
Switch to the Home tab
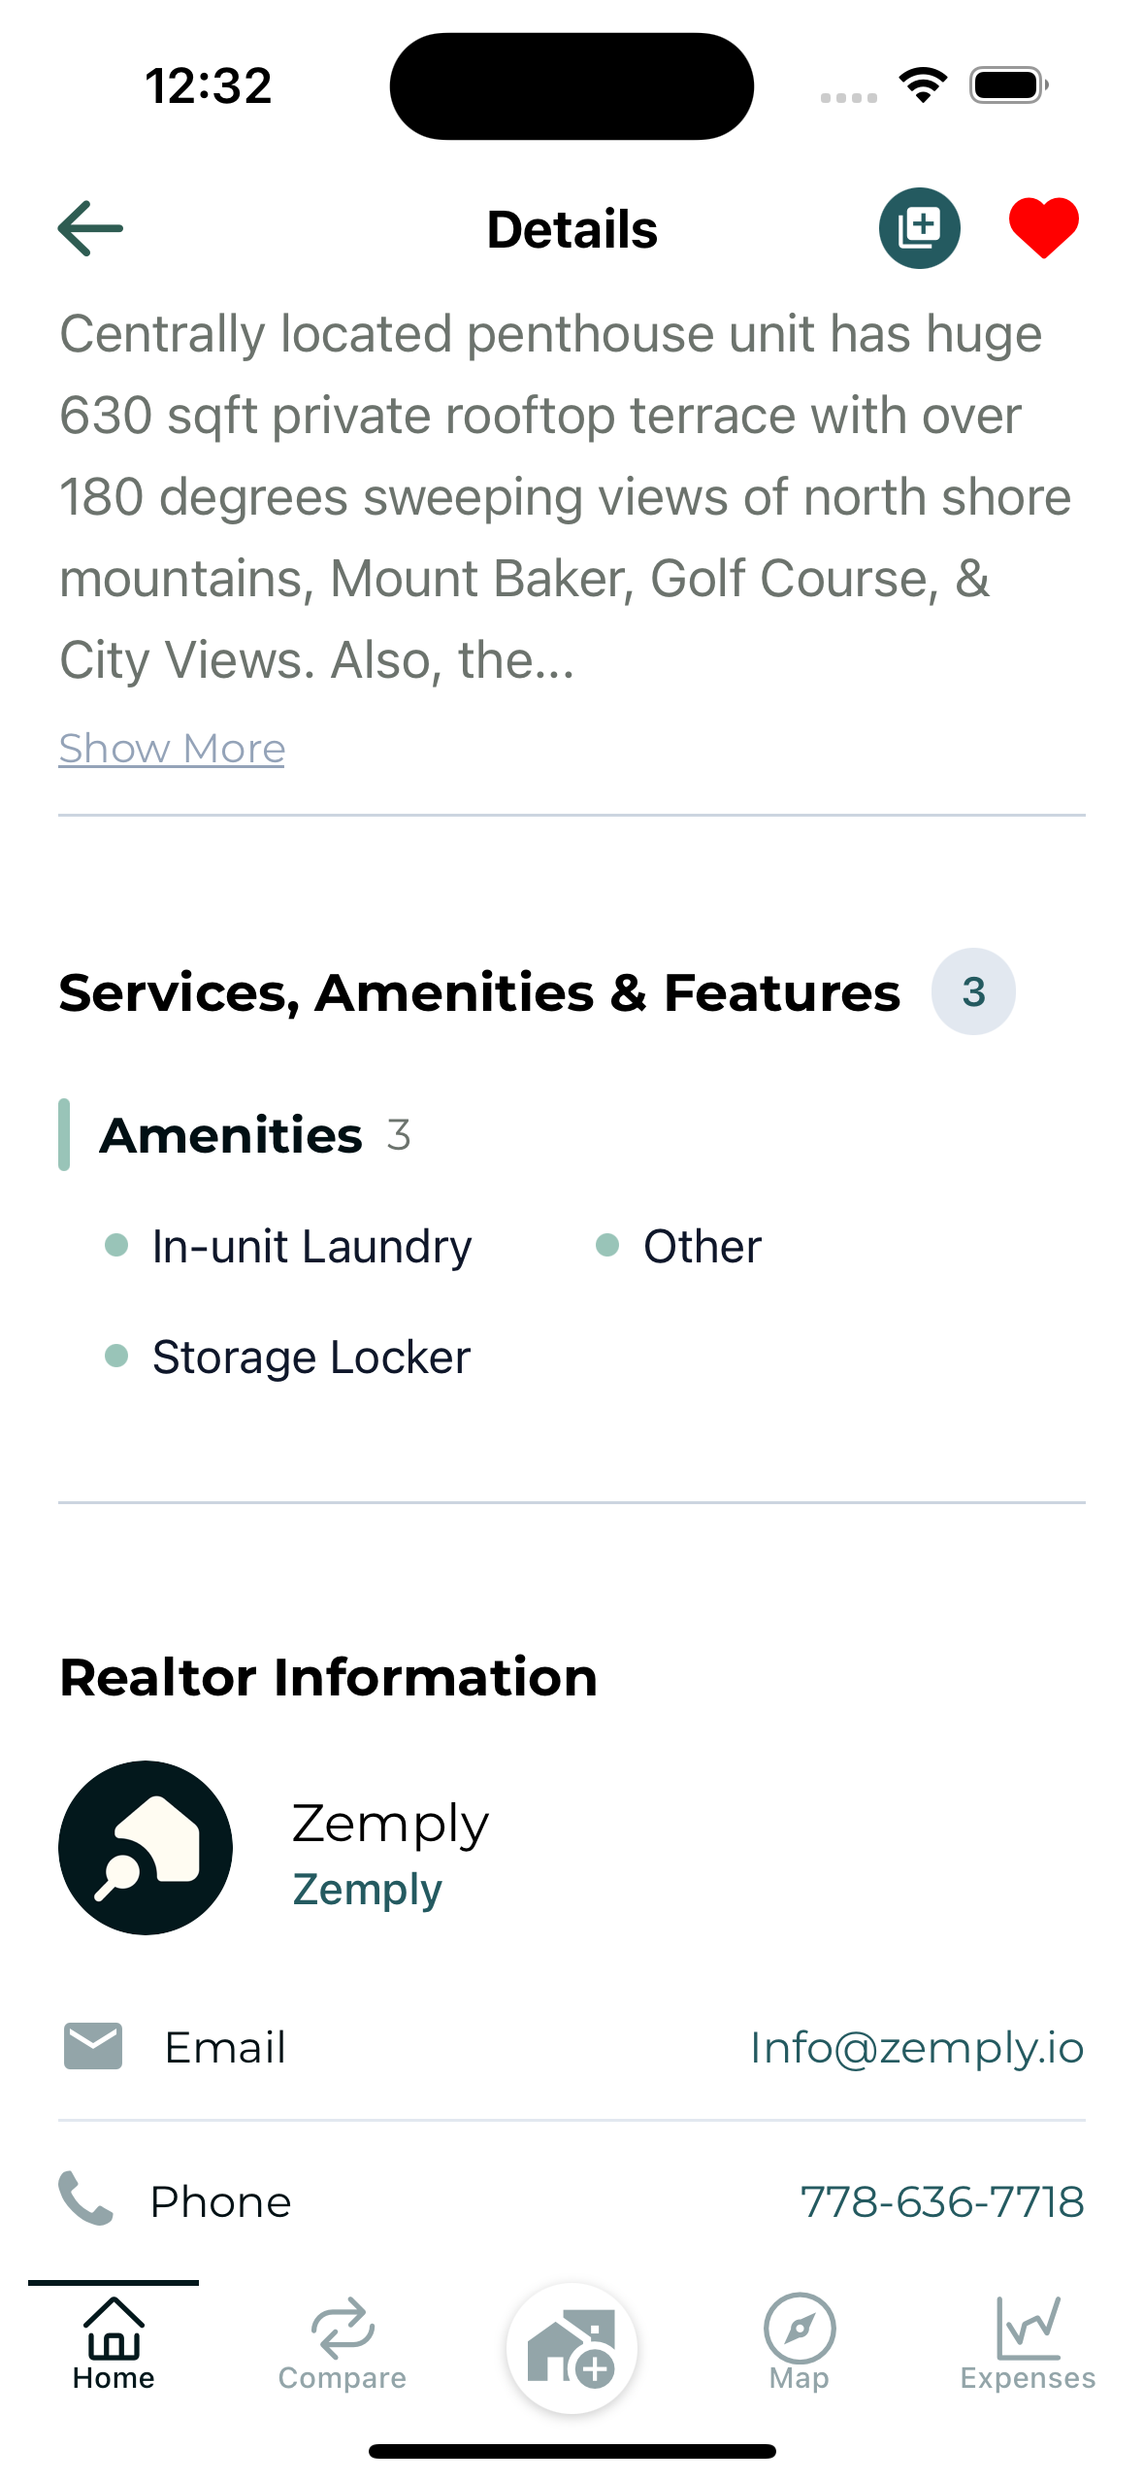click(114, 2342)
